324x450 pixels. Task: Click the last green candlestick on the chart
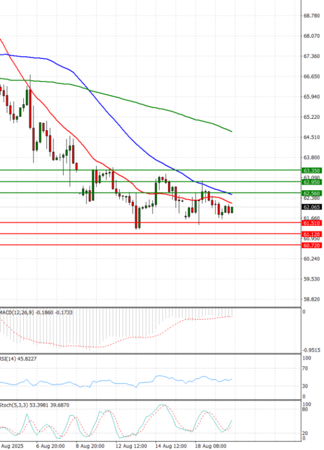(x=232, y=210)
